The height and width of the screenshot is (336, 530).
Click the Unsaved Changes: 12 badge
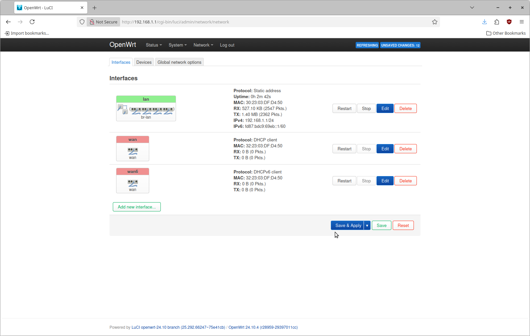point(400,45)
